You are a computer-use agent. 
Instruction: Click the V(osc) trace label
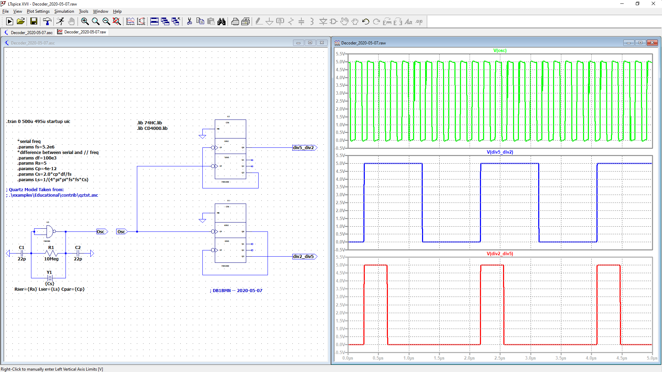pyautogui.click(x=500, y=50)
